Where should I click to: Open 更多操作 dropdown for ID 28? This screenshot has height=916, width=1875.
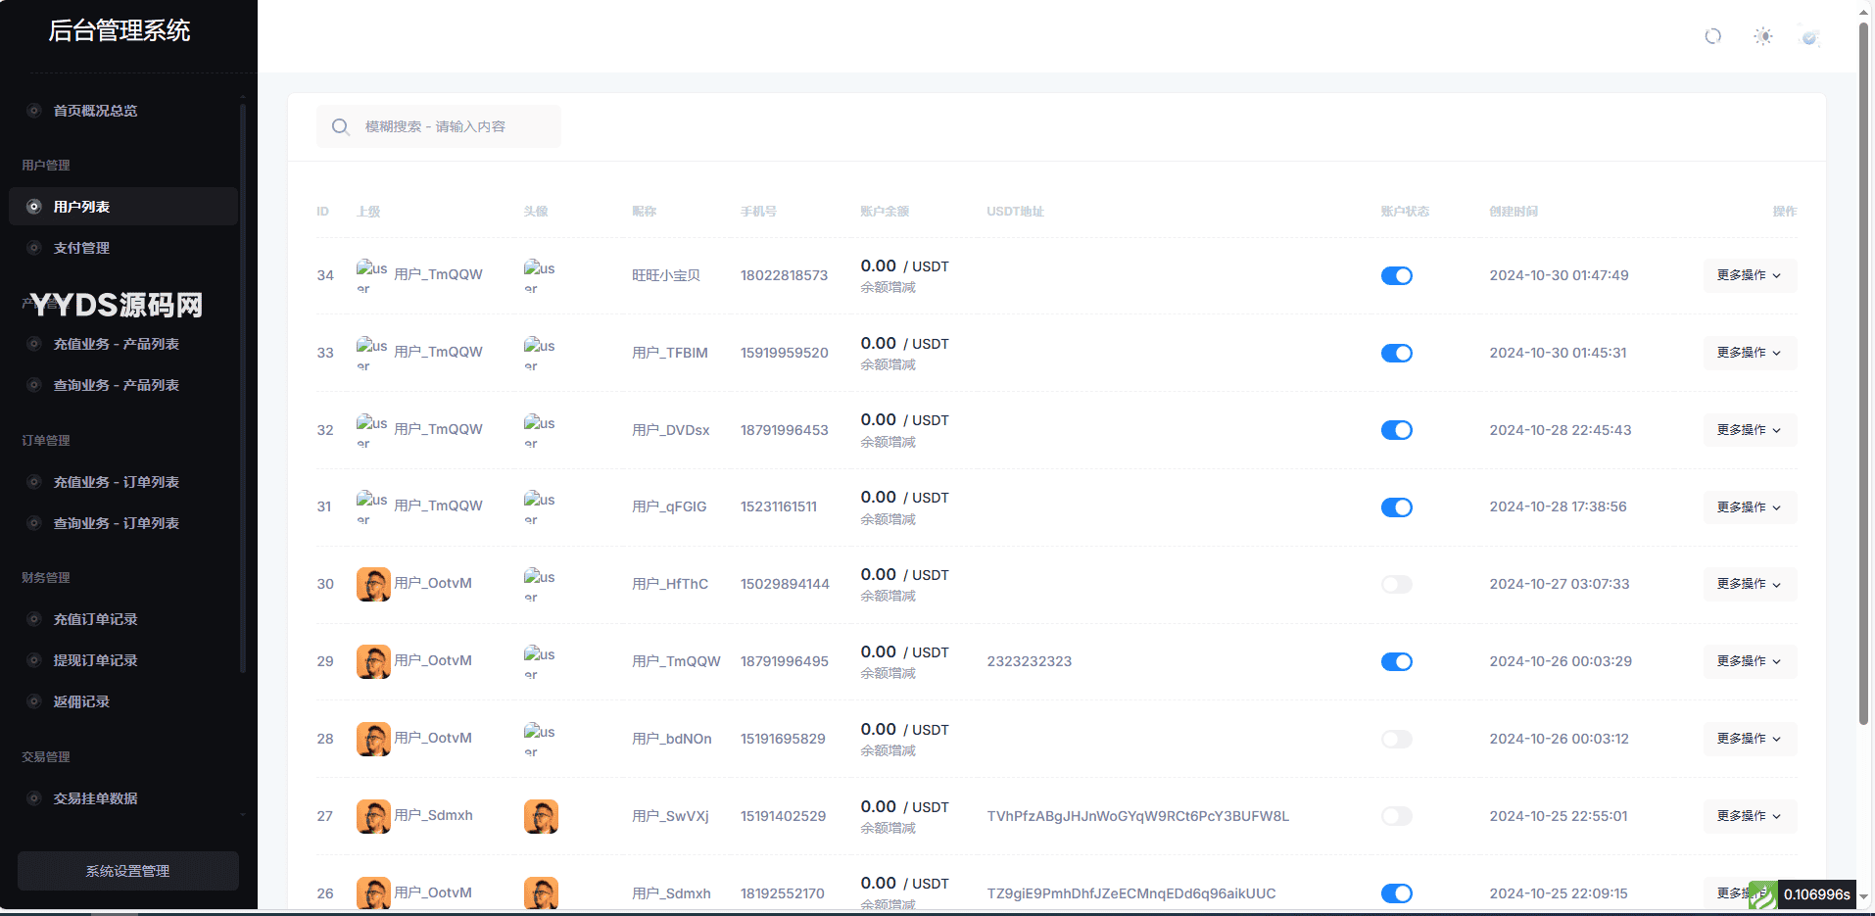click(x=1750, y=739)
